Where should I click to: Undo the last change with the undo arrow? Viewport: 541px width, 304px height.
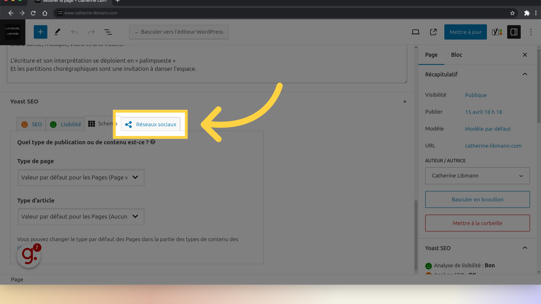(74, 32)
